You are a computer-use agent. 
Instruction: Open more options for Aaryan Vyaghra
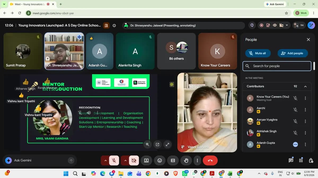tap(305, 121)
